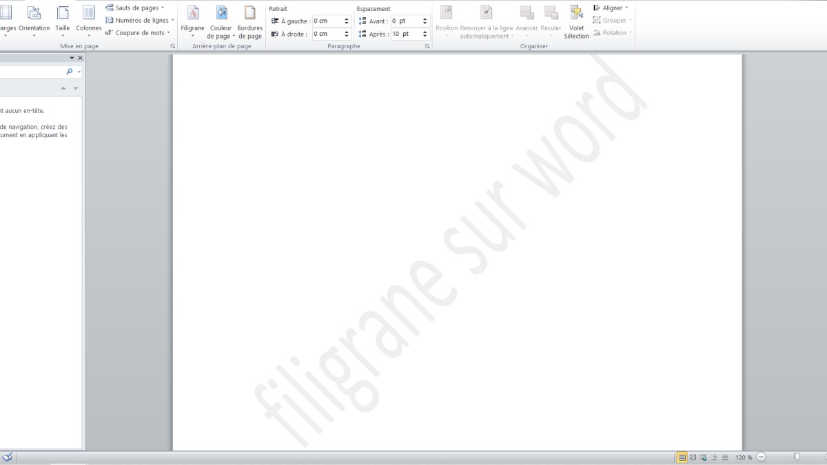Close the navigation pane
The image size is (827, 465).
pos(80,59)
